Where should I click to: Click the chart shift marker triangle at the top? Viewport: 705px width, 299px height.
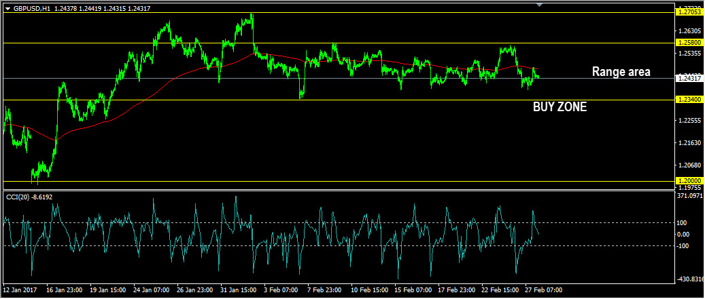pos(540,5)
